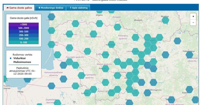Click the pin icon on Monitoringo tinklai tab
This screenshot has width=204, height=105.
39,8
